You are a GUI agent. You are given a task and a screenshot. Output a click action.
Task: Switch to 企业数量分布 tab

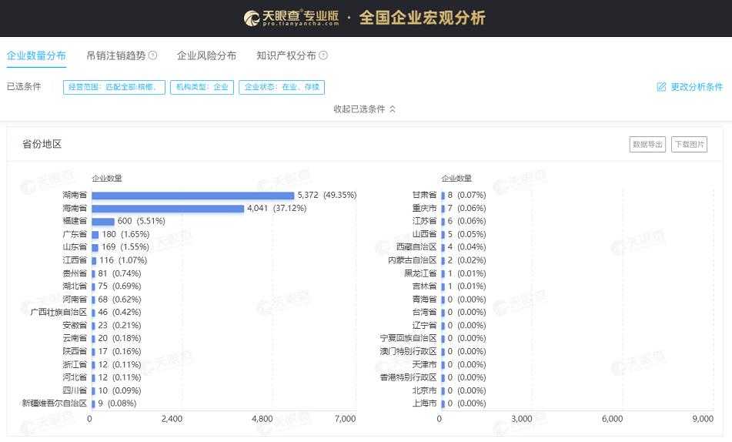[36, 55]
